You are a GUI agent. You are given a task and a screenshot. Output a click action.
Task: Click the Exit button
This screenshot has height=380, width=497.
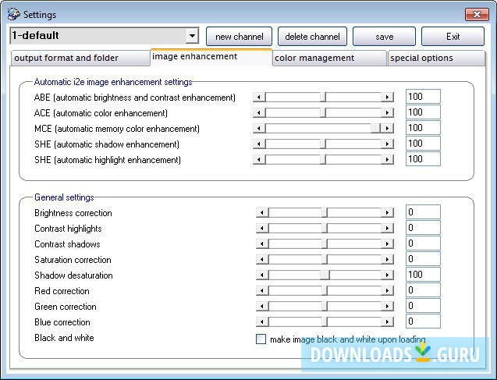[453, 37]
